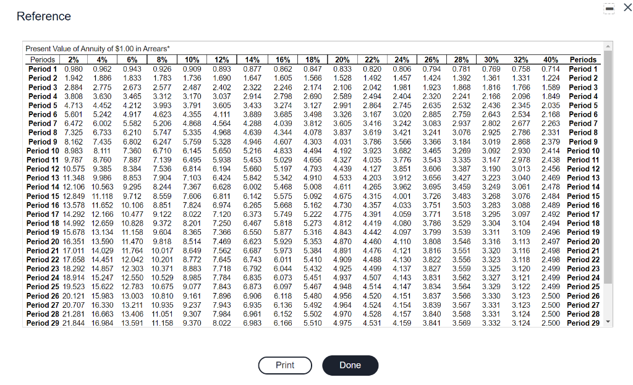Click the table scrollbar down arrow
This screenshot has height=385, width=633.
point(608,322)
